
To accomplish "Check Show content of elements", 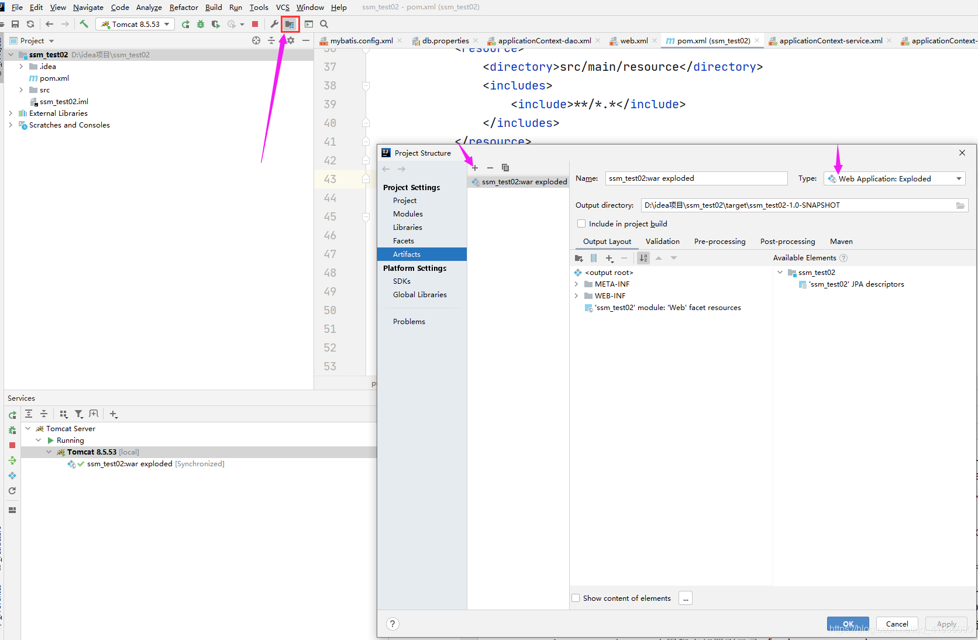I will click(x=576, y=598).
